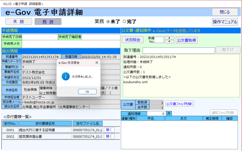Click the 件名 column header in notification table
This screenshot has width=242, height=151.
150,118
